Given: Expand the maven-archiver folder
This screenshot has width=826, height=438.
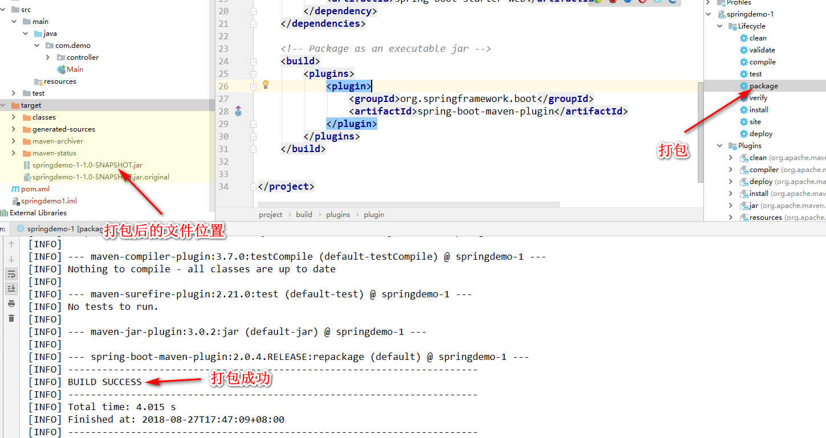Looking at the screenshot, I should click(x=14, y=141).
